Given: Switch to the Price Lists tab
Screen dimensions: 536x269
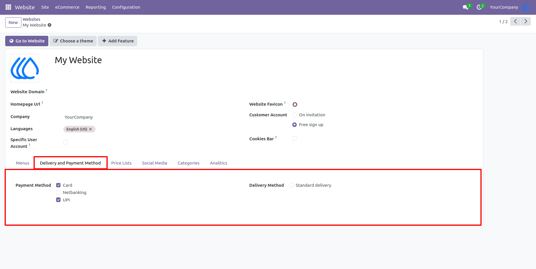Looking at the screenshot, I should [x=121, y=163].
